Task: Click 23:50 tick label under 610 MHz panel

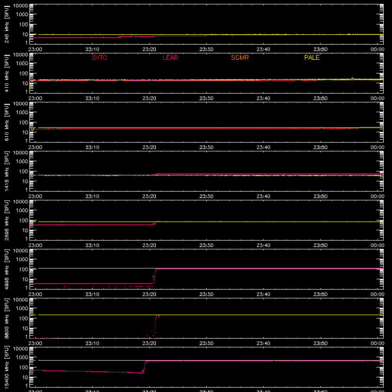Action: click(320, 147)
